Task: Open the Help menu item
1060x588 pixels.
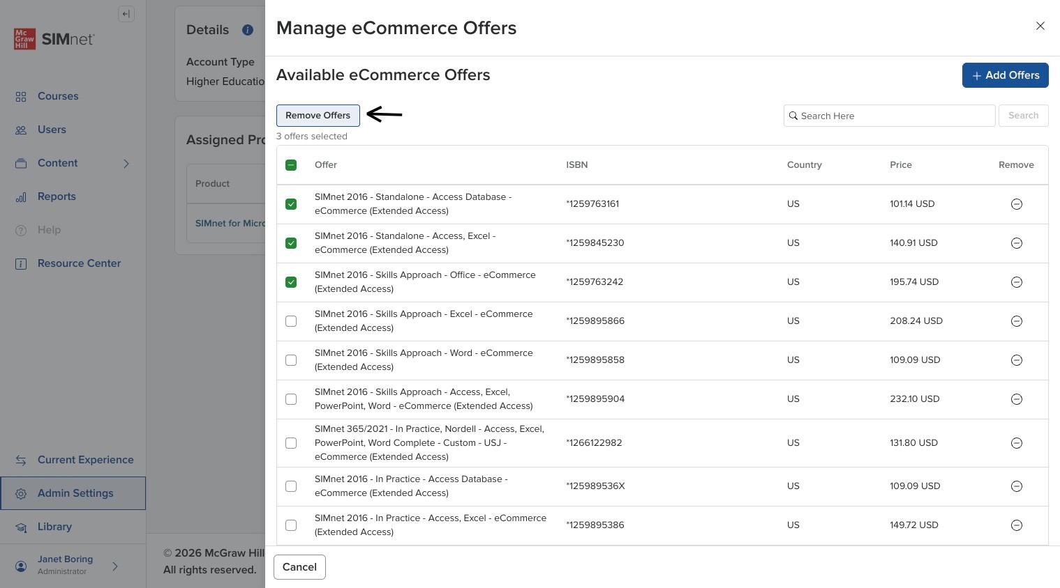Action: [x=49, y=230]
